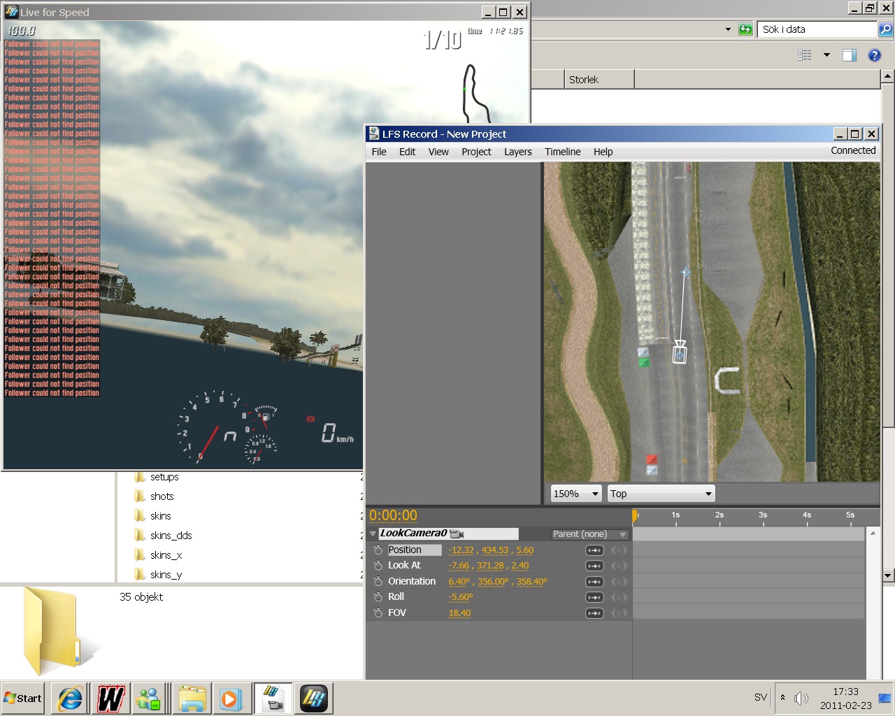This screenshot has width=895, height=716.
Task: Click interpolation icon on Orientation row
Action: click(594, 582)
